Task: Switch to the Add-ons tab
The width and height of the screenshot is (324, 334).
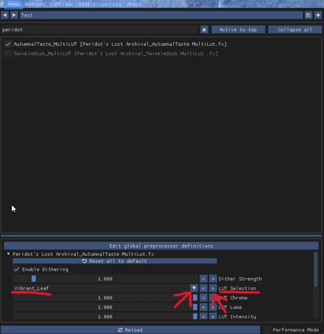Action: pyautogui.click(x=35, y=4)
